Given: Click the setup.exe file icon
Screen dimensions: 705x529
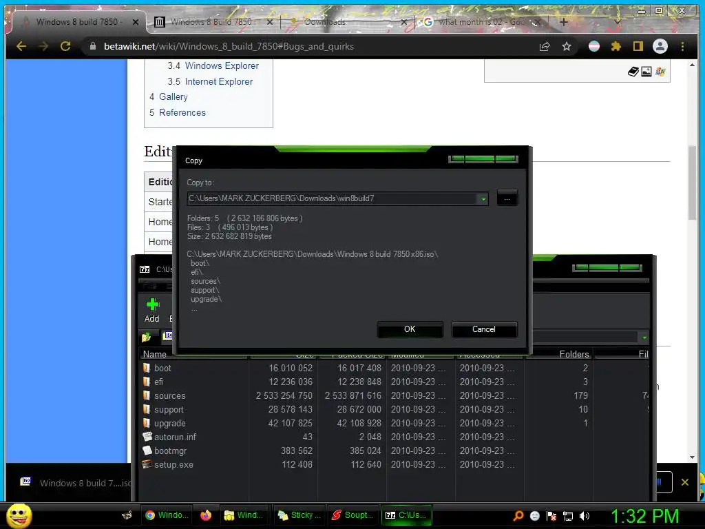Looking at the screenshot, I should tap(147, 464).
